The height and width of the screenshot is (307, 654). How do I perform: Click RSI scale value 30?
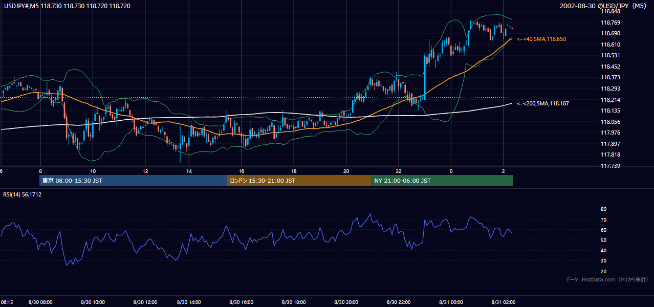coord(603,261)
